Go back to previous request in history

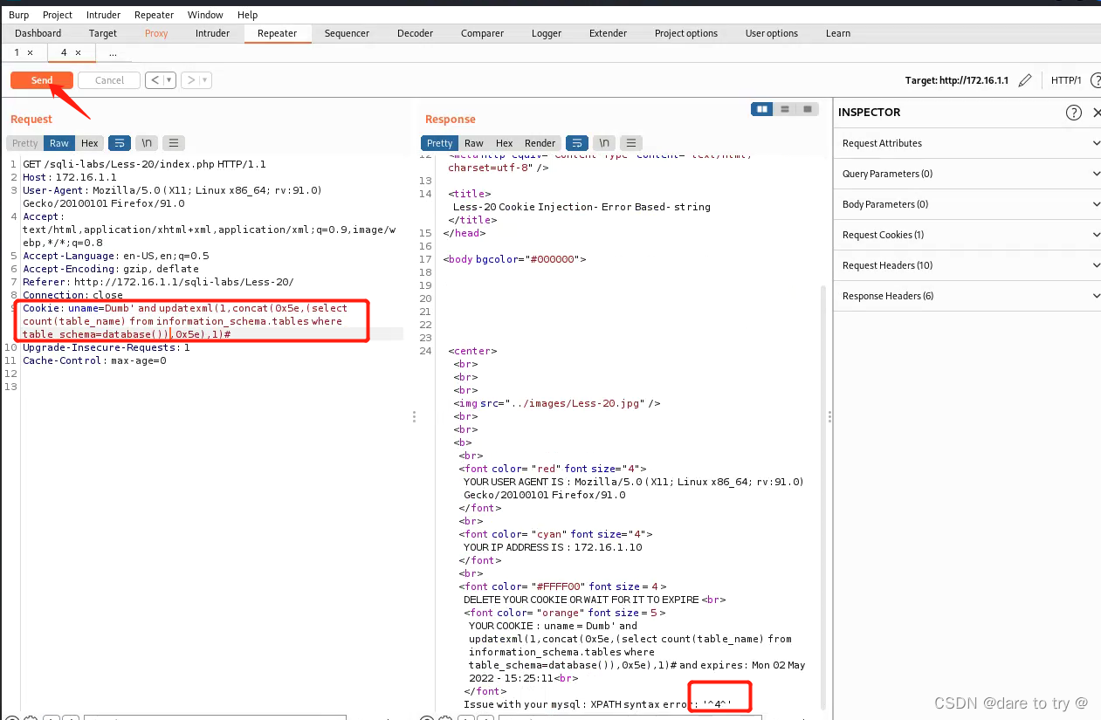coord(155,80)
